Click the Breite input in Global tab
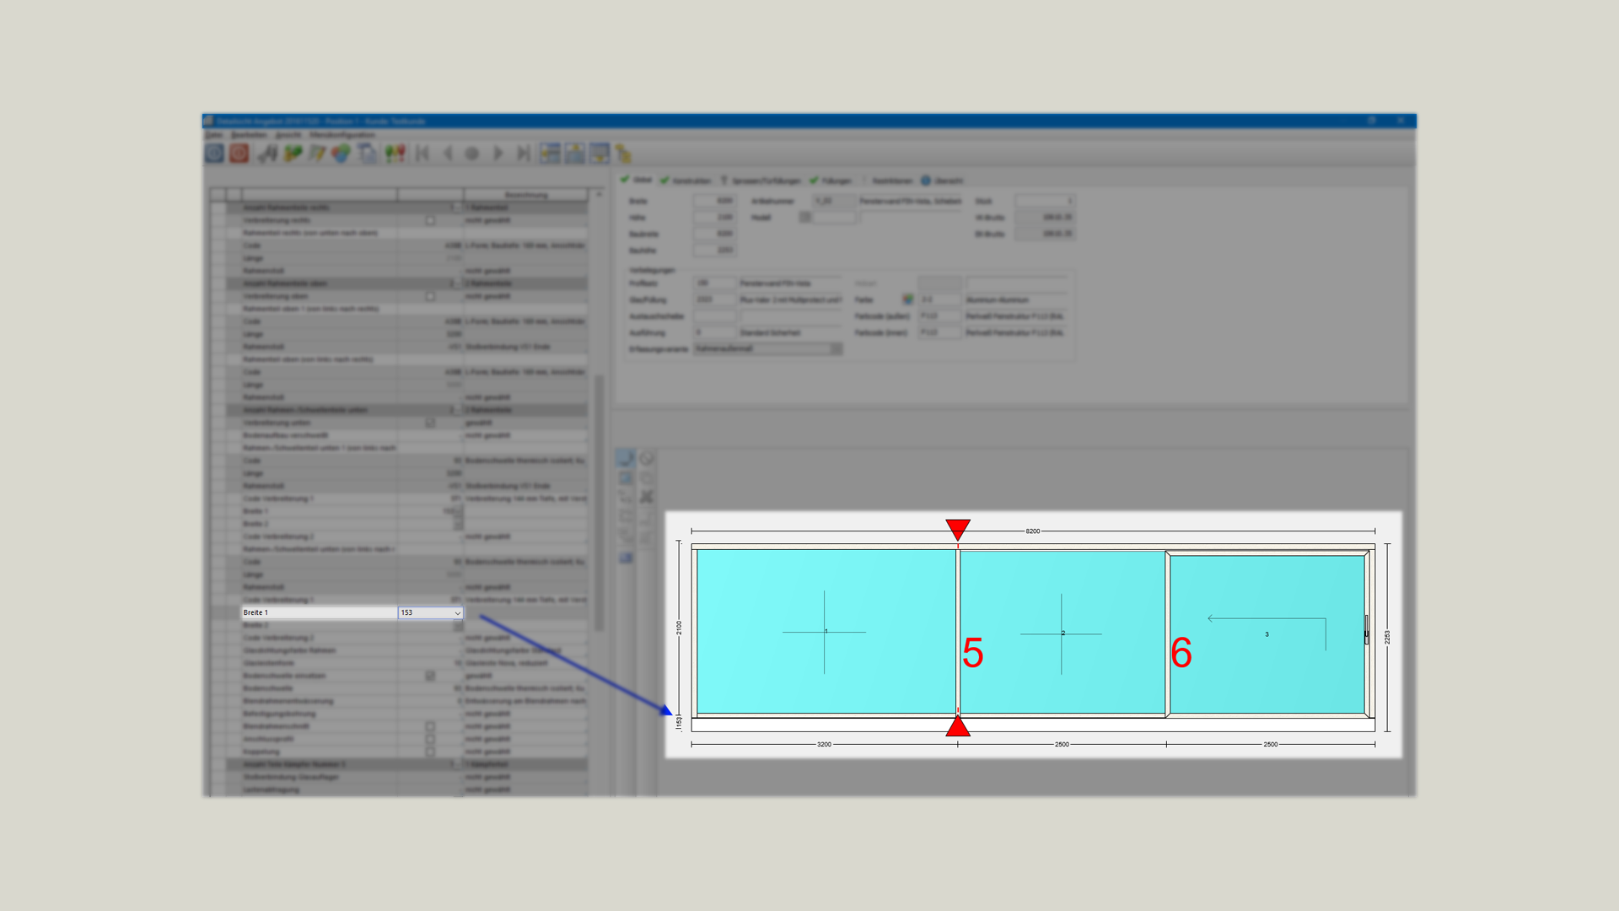The height and width of the screenshot is (911, 1619). tap(714, 201)
